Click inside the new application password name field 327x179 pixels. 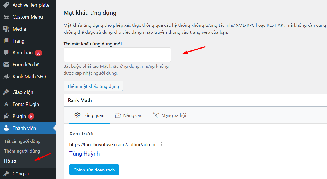pos(117,55)
